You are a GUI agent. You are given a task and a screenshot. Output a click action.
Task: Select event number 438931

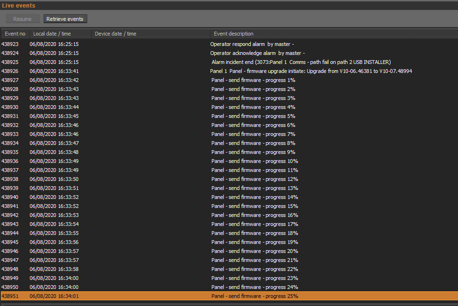[10, 116]
